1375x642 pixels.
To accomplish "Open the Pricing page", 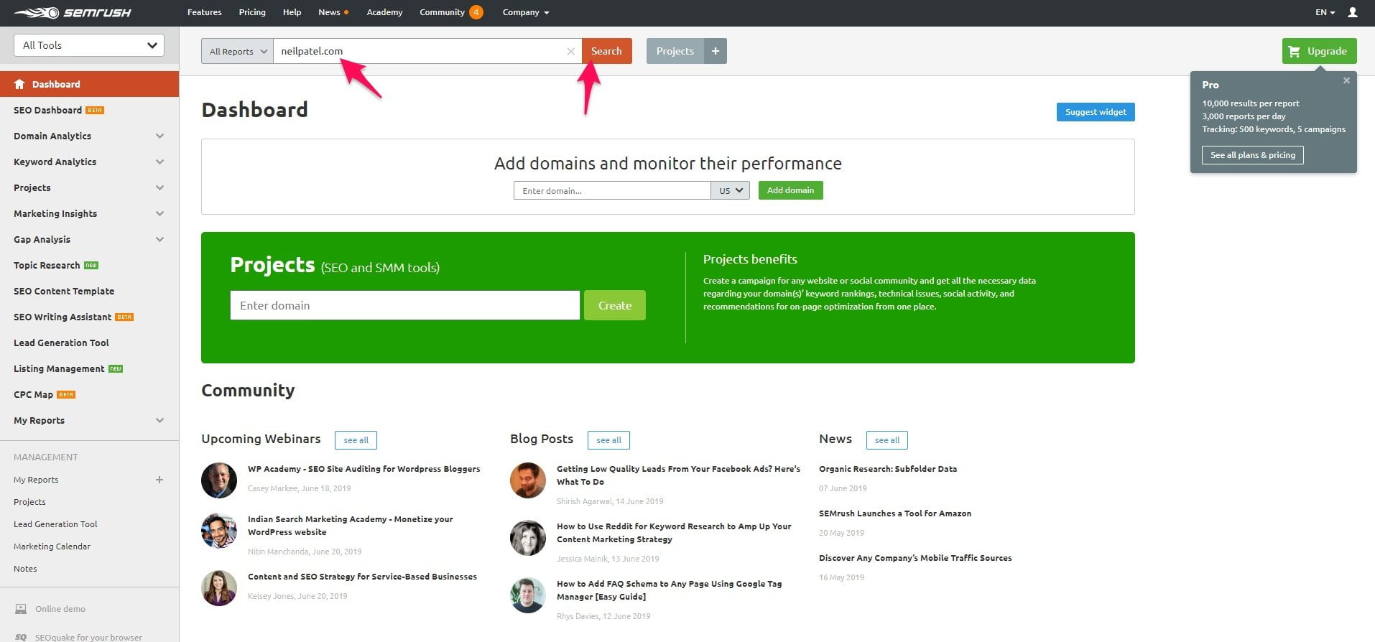I will point(252,12).
